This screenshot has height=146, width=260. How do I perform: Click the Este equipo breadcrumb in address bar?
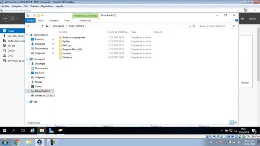coord(58,26)
